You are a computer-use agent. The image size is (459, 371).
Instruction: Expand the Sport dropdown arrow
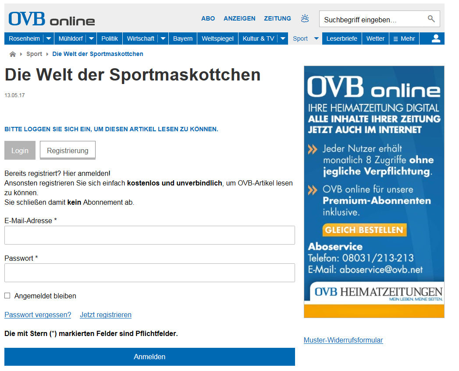tap(316, 38)
